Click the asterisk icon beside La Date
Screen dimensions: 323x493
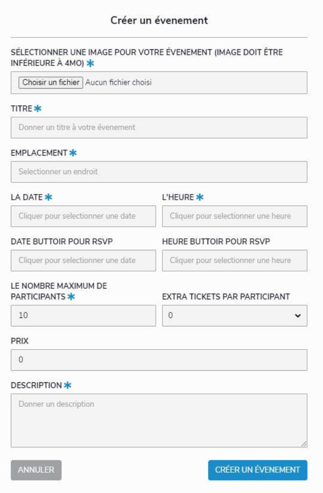pos(48,197)
